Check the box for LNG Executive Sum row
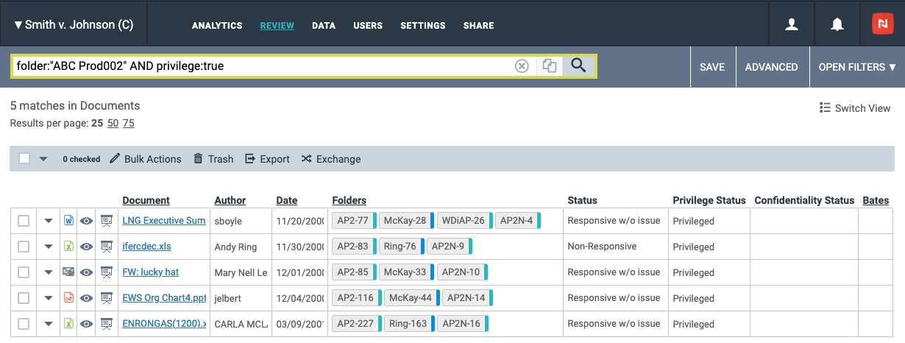 (24, 221)
